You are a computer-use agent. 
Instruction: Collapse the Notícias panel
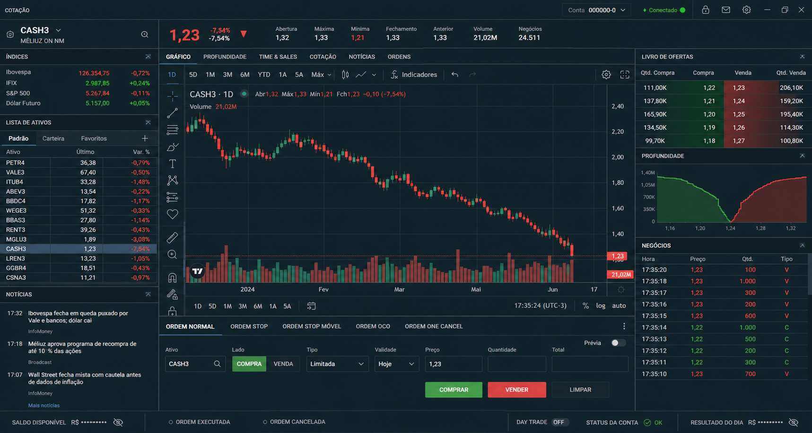coord(148,294)
